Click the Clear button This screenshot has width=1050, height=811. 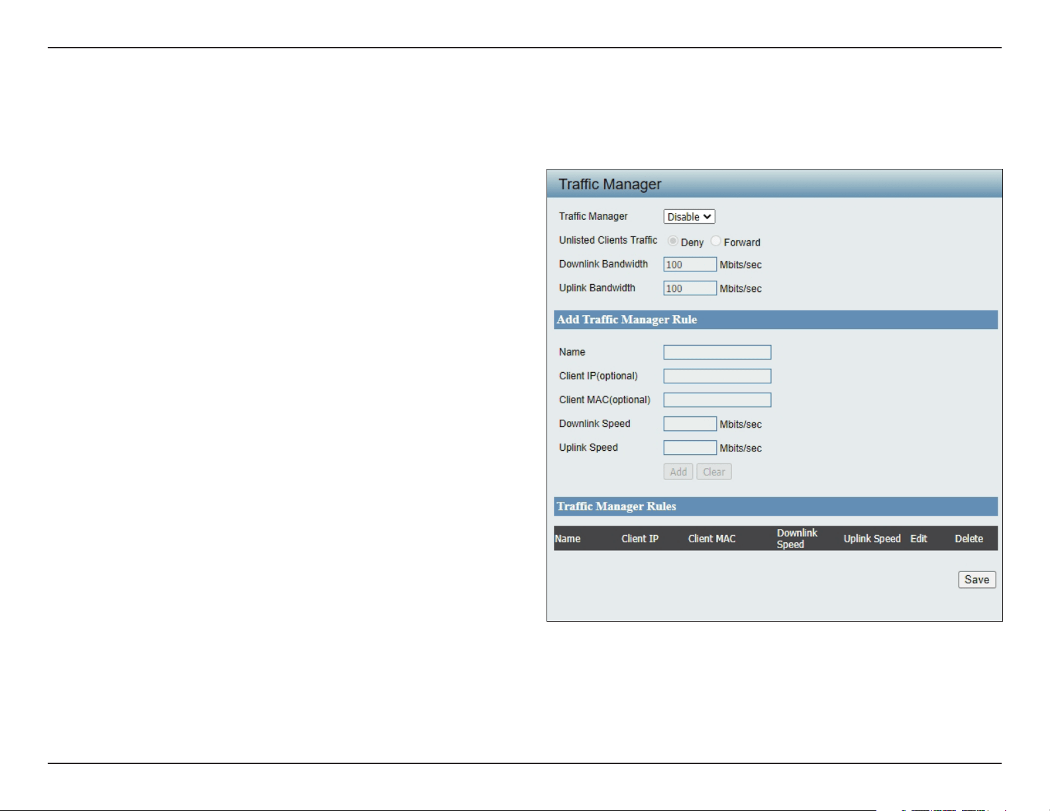[714, 471]
